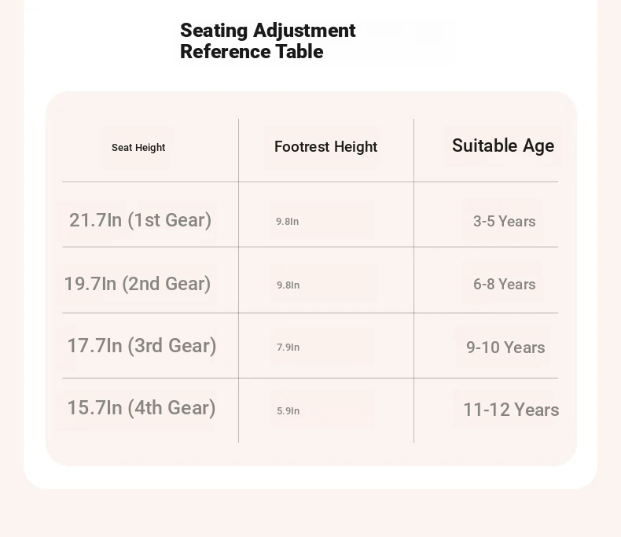Click the Seating Adjustment Reference Table title
621x537 pixels.
(268, 41)
